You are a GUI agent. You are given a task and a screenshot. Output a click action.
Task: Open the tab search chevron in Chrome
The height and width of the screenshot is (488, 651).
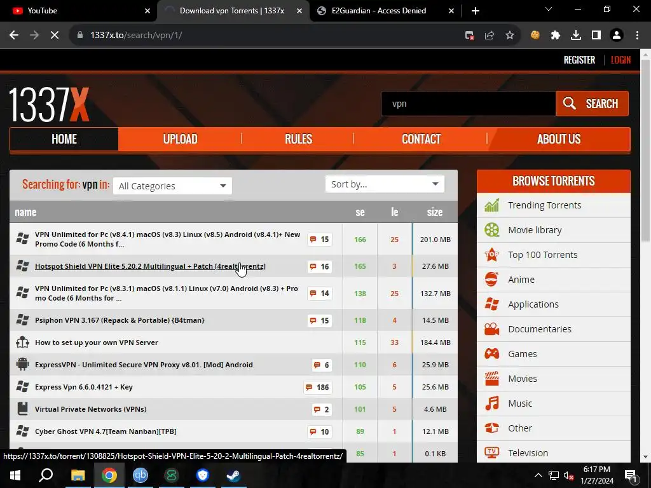tap(549, 9)
